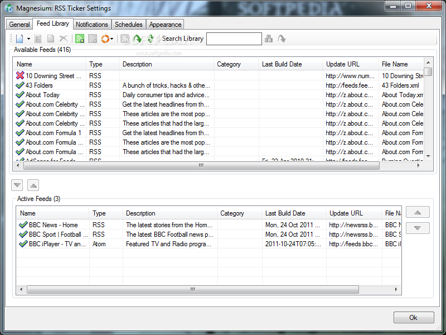
Task: Click the binoculars search icon
Action: (x=269, y=39)
